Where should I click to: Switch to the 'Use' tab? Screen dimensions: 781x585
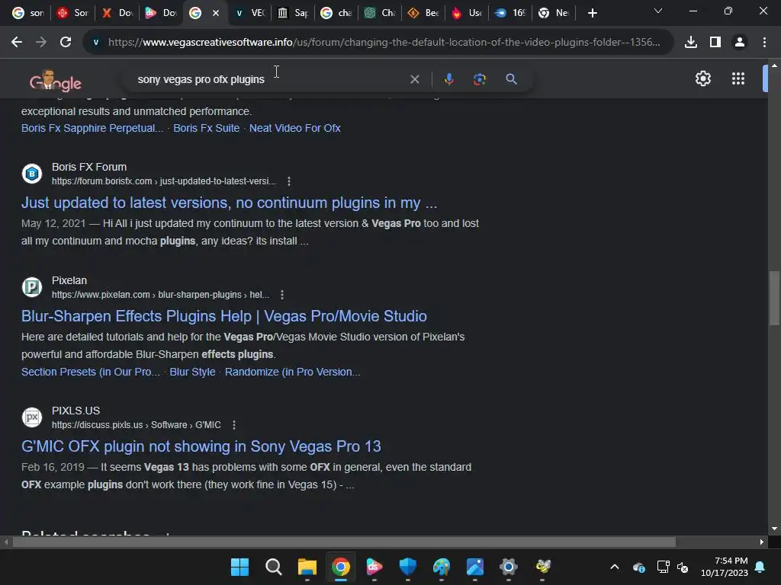468,13
